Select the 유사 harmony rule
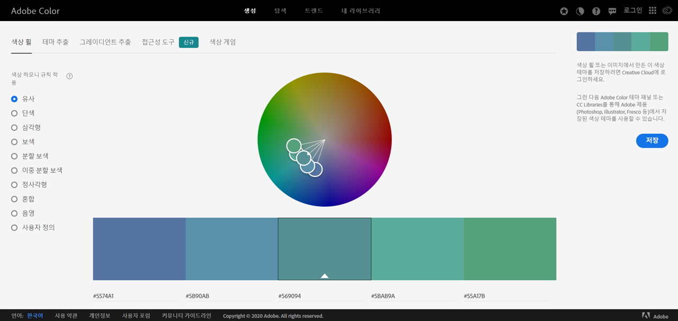The image size is (678, 321). [x=23, y=99]
